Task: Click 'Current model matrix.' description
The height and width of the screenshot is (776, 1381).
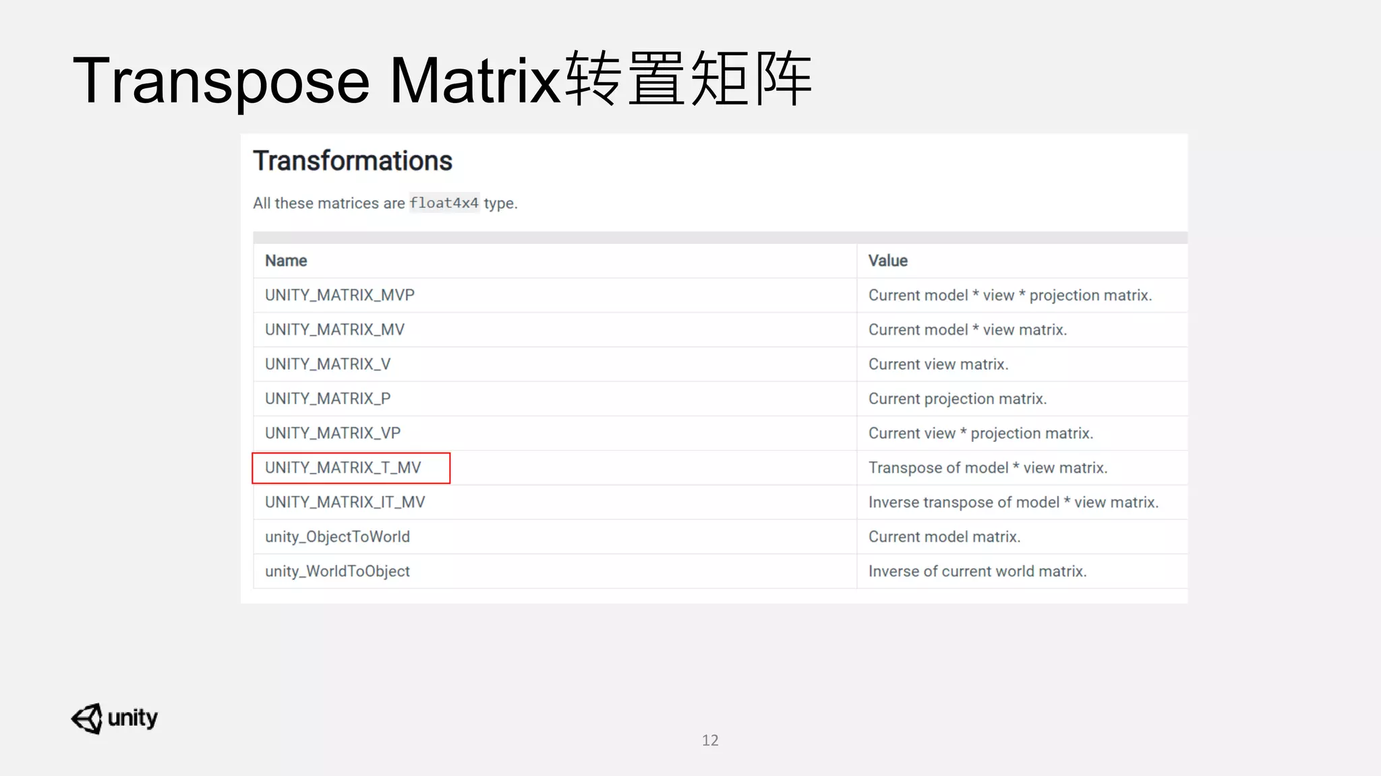Action: tap(944, 537)
